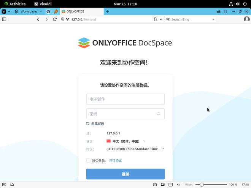Expand the Vivaldi menu arrow next to the logo

tap(9, 11)
